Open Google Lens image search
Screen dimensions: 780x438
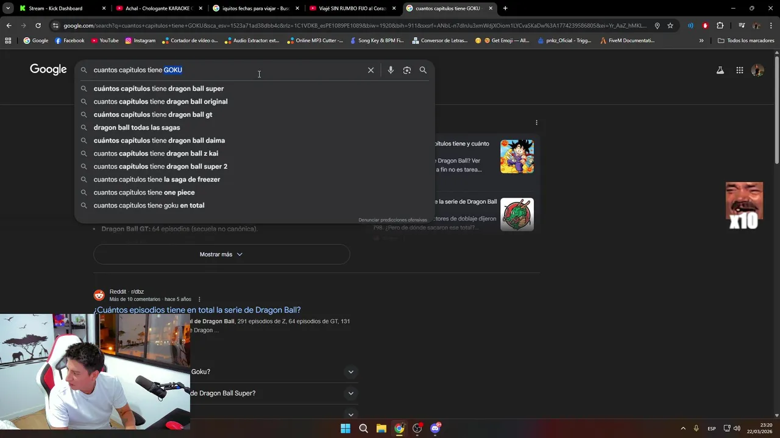[x=407, y=70]
